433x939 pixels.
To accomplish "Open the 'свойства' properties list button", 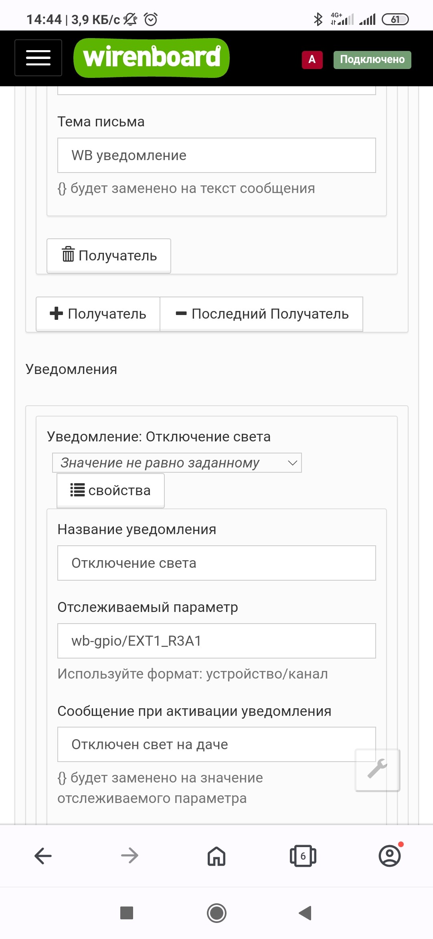I will [111, 490].
